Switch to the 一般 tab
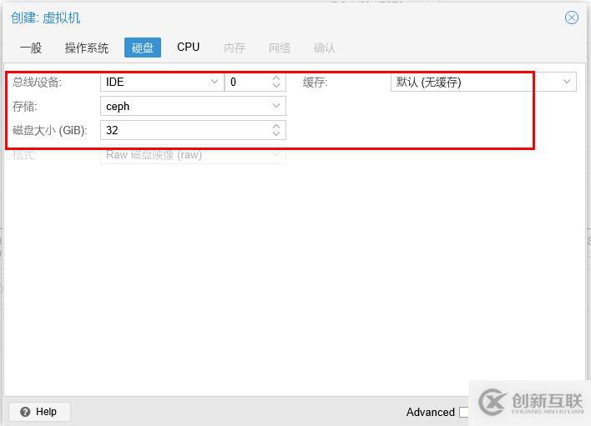The height and width of the screenshot is (426, 591). pyautogui.click(x=31, y=48)
